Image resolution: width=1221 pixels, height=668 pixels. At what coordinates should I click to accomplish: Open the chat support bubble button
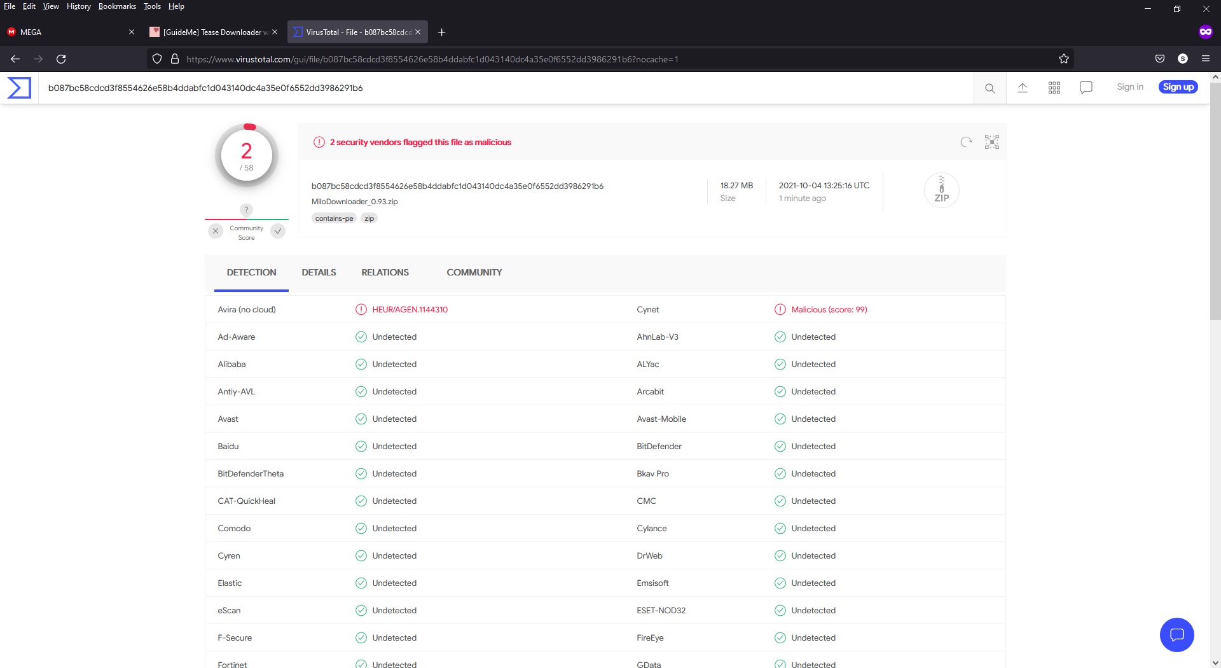(1176, 634)
